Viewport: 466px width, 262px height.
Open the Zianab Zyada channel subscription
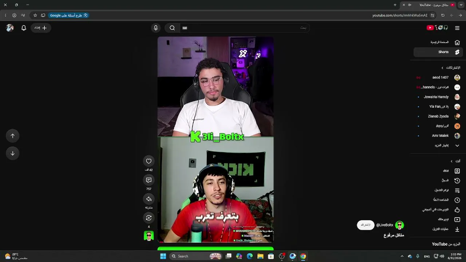[x=438, y=116]
